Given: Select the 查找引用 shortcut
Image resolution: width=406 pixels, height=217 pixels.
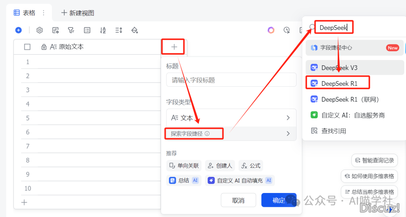Looking at the screenshot, I should pyautogui.click(x=354, y=131).
